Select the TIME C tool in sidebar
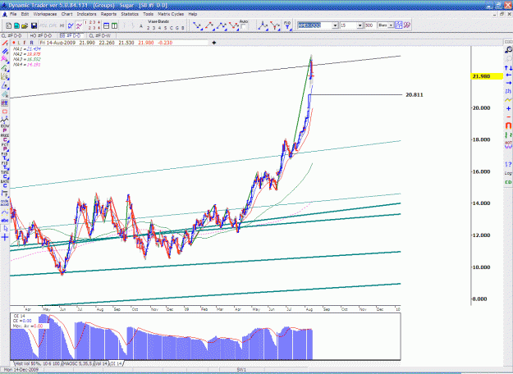The height and width of the screenshot is (374, 513). click(5, 174)
